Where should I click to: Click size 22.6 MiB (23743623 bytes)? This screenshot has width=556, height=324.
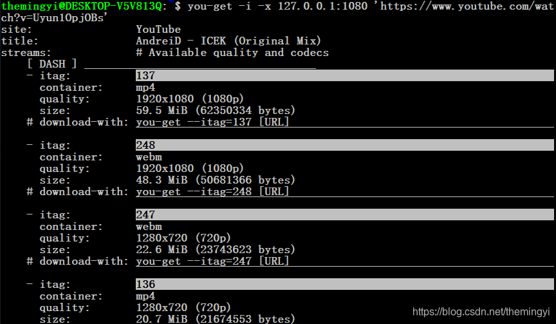coord(215,249)
